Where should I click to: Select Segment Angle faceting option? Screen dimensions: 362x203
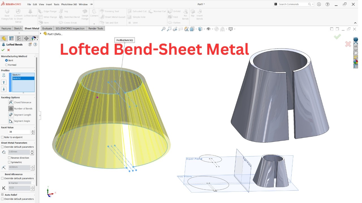coord(11,121)
